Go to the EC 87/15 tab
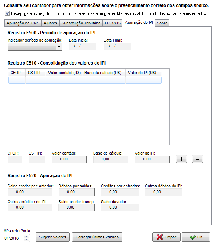 113,23
